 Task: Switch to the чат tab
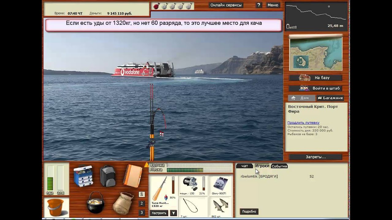(x=244, y=166)
